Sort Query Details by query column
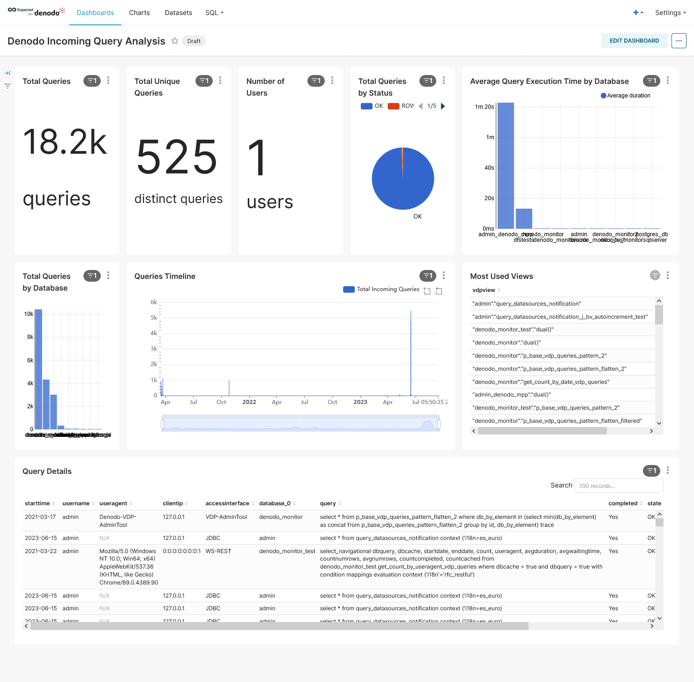The width and height of the screenshot is (694, 682). [330, 503]
